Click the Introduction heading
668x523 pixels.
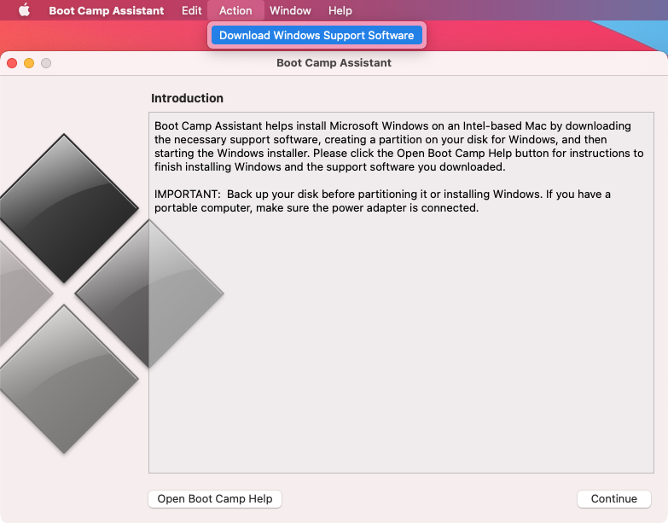pos(187,98)
